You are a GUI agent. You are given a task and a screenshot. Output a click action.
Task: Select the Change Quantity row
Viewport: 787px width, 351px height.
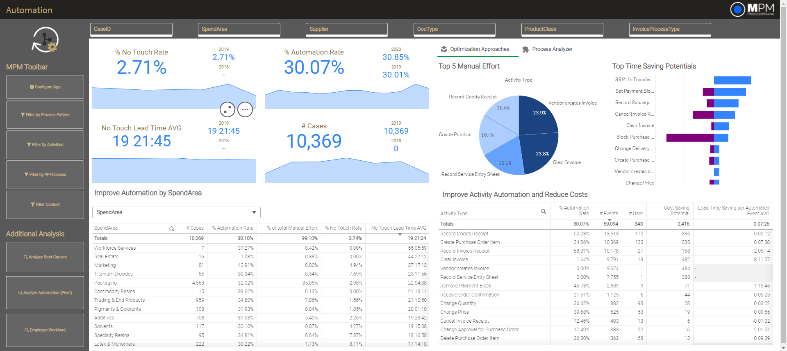pyautogui.click(x=606, y=303)
